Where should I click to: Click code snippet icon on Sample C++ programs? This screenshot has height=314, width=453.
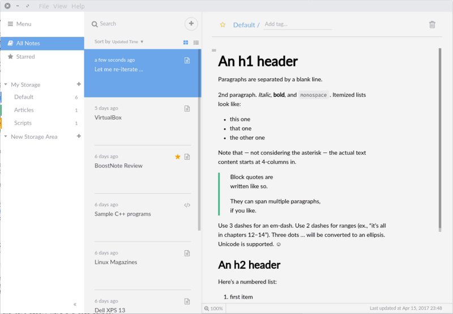point(187,205)
